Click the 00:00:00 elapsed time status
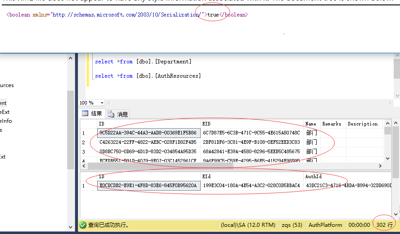 point(359,225)
